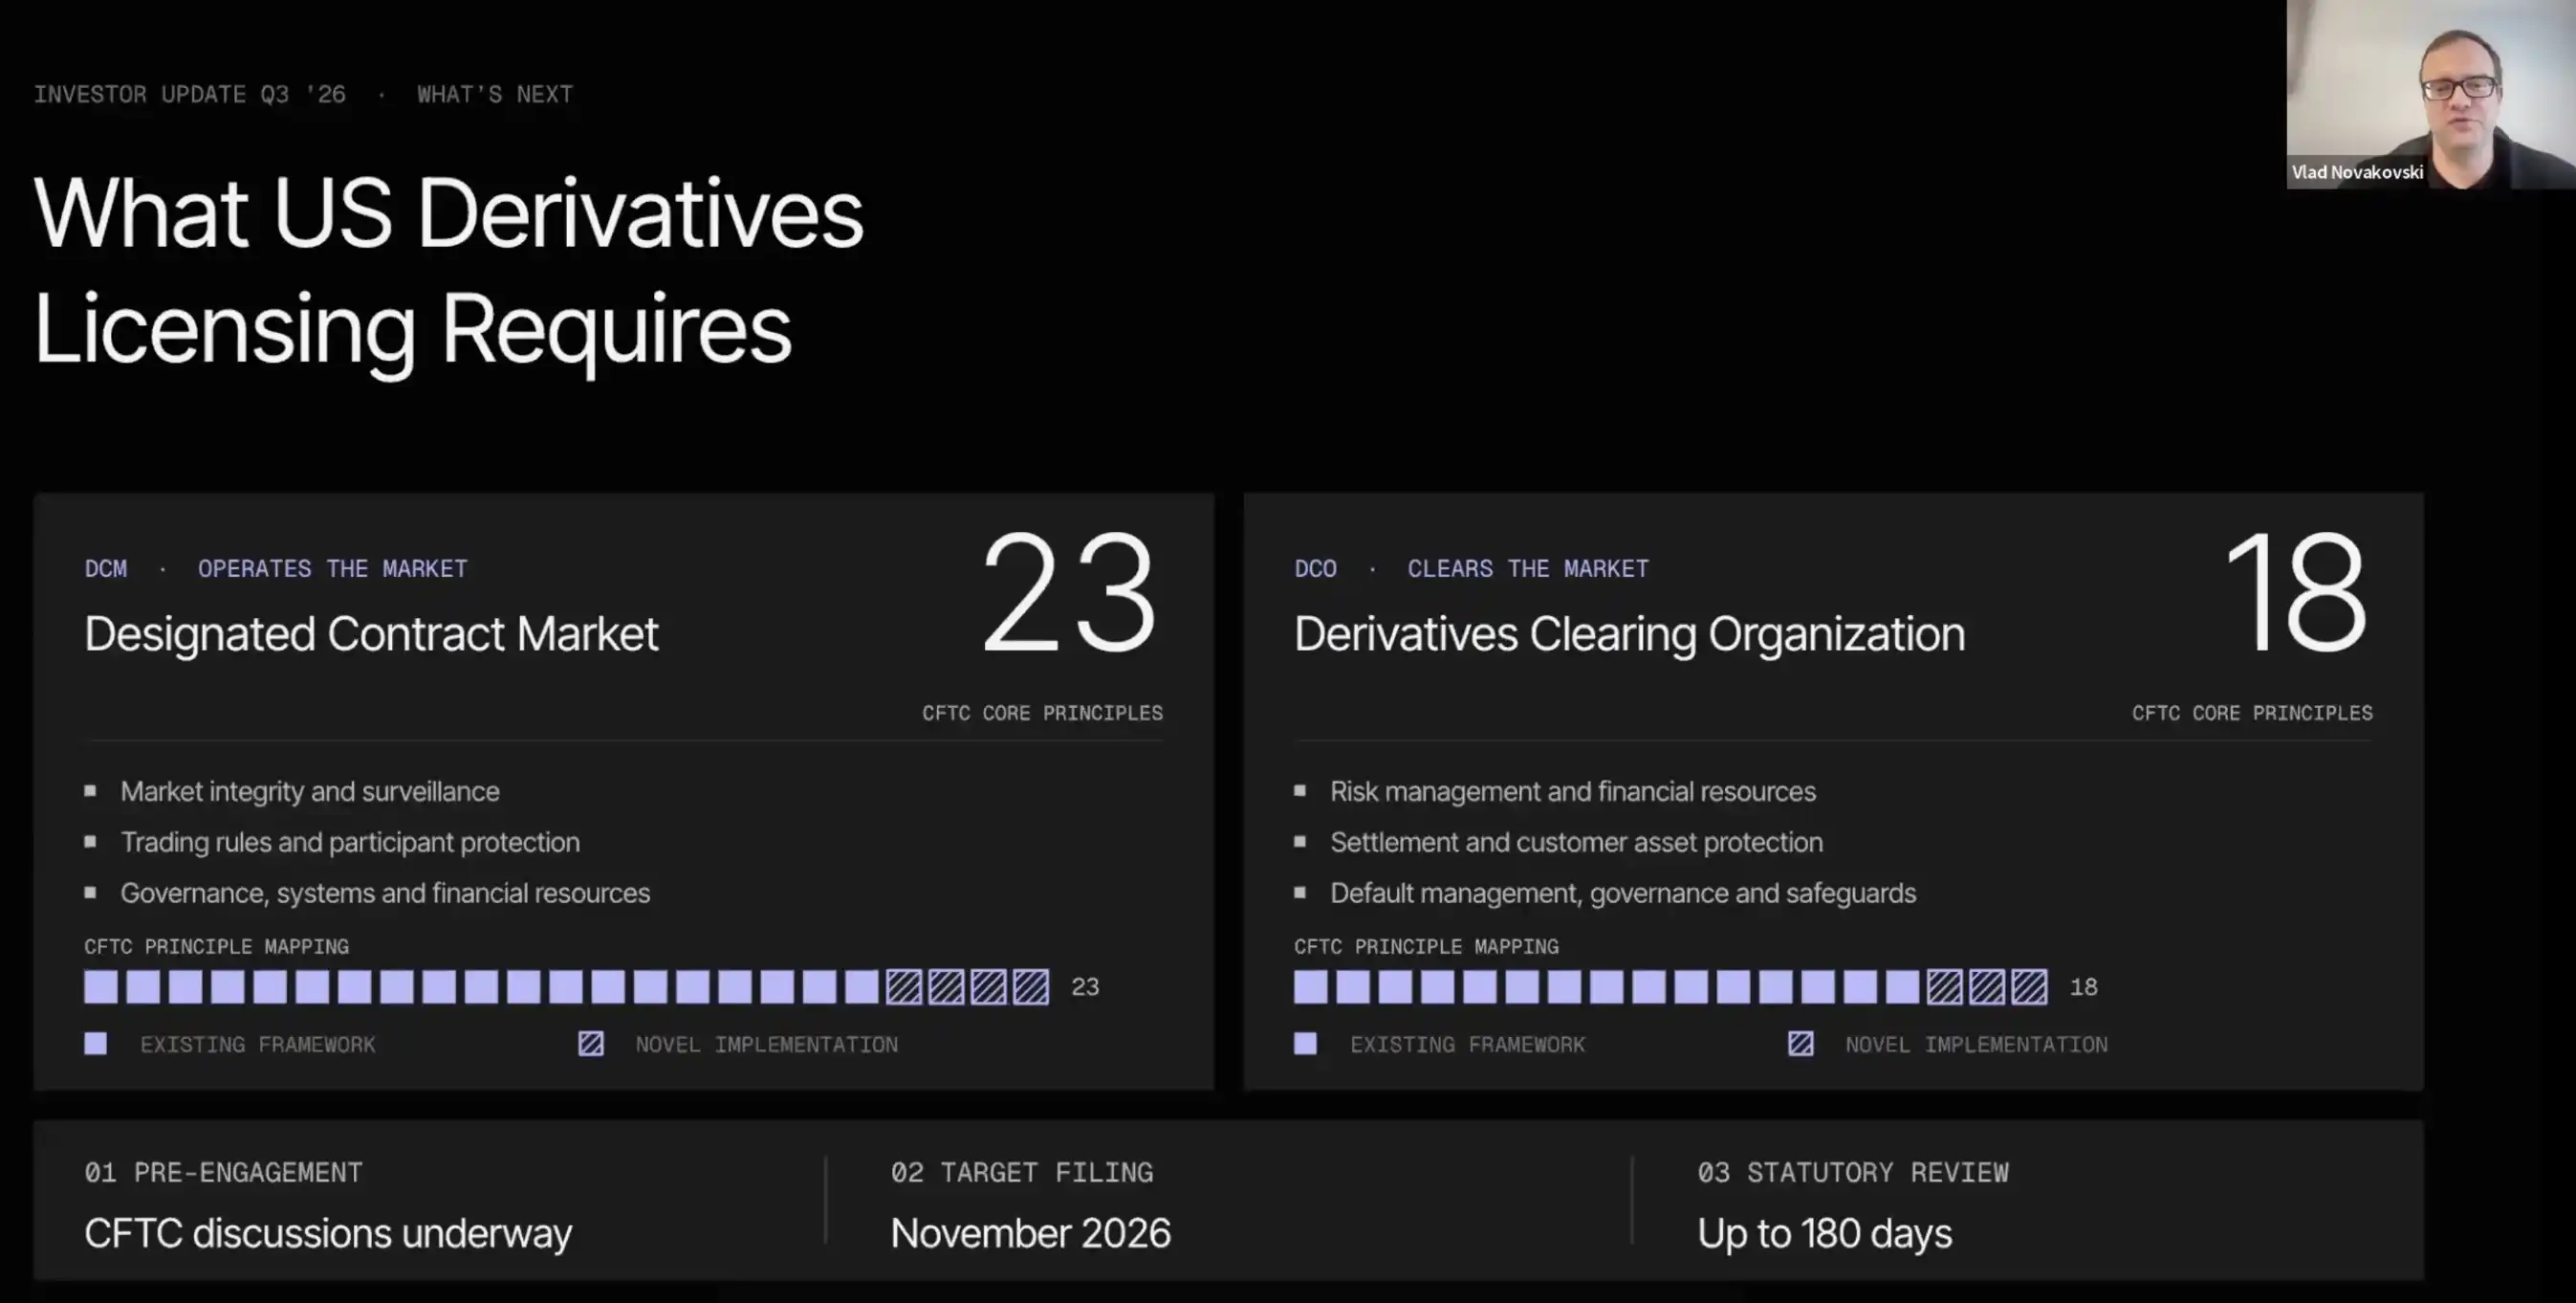Click the small '18' count after DCO bar

pyautogui.click(x=2084, y=986)
